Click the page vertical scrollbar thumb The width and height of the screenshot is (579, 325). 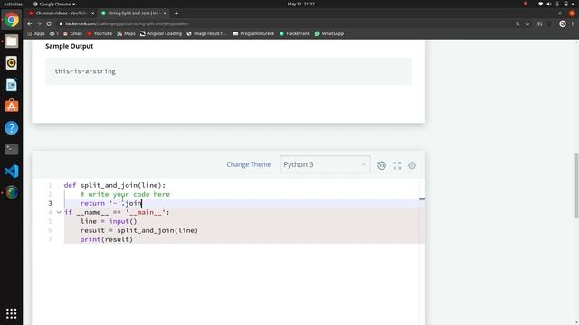576,186
